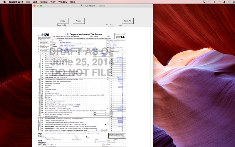This screenshot has height=147, width=235.
Task: Advance with the Next> button
Action: (x=79, y=21)
